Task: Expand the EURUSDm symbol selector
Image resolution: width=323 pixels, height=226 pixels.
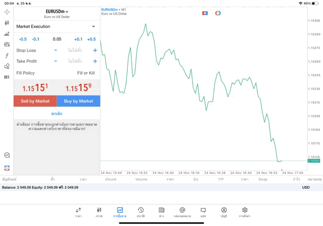Action: [57, 11]
